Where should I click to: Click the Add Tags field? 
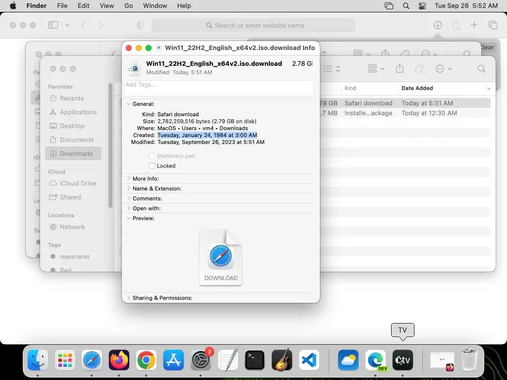pos(218,88)
